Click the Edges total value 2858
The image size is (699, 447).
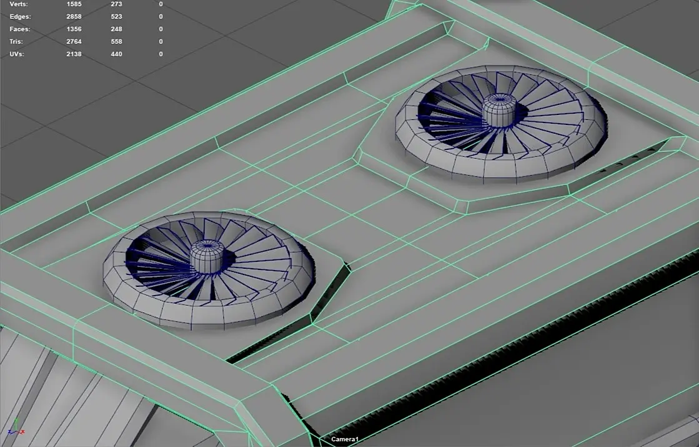point(74,16)
